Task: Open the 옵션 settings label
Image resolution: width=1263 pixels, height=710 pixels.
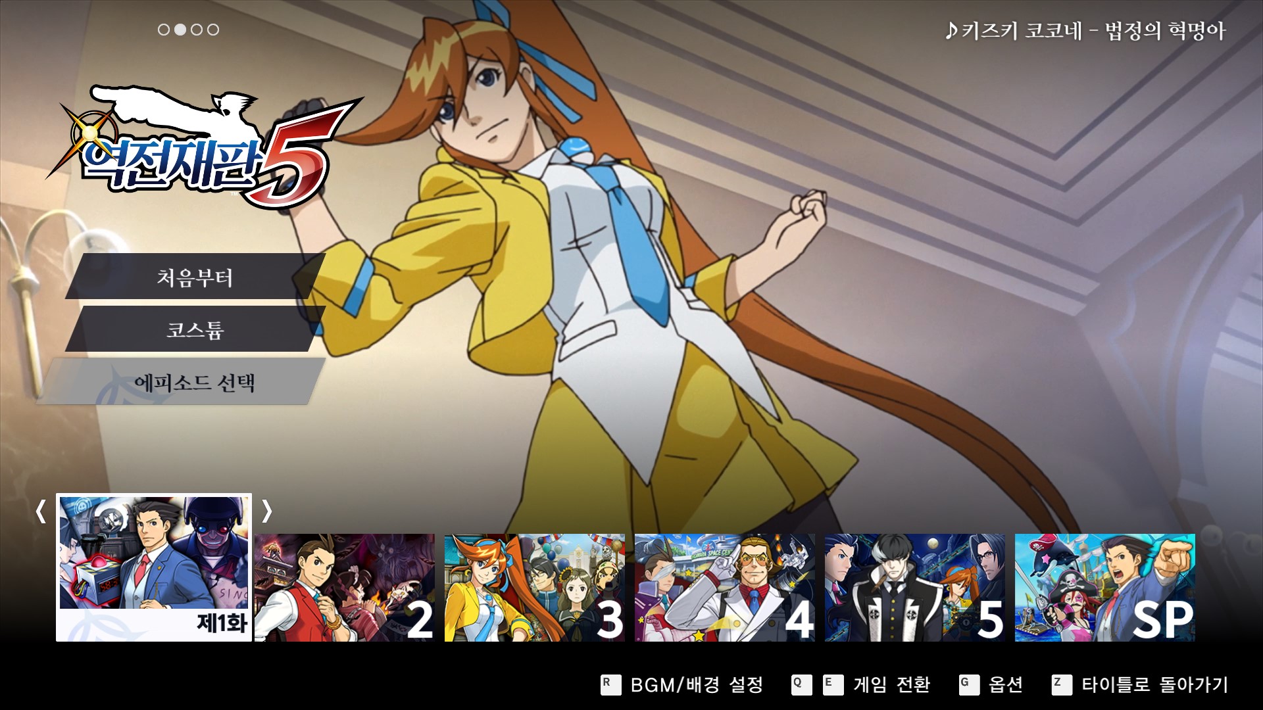Action: click(x=1005, y=684)
